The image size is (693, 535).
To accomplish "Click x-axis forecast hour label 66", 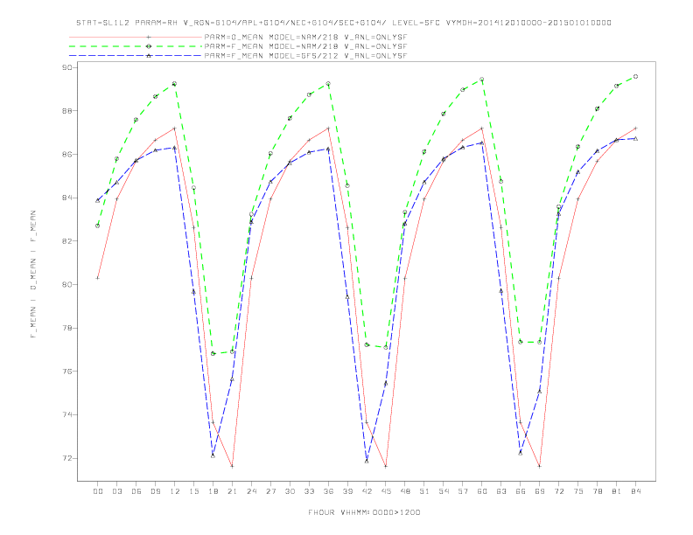I will [x=521, y=491].
